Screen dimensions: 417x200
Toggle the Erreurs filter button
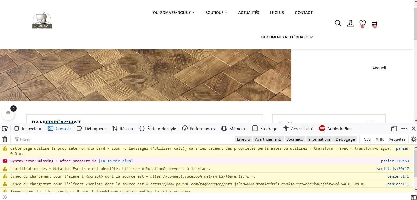tap(243, 139)
